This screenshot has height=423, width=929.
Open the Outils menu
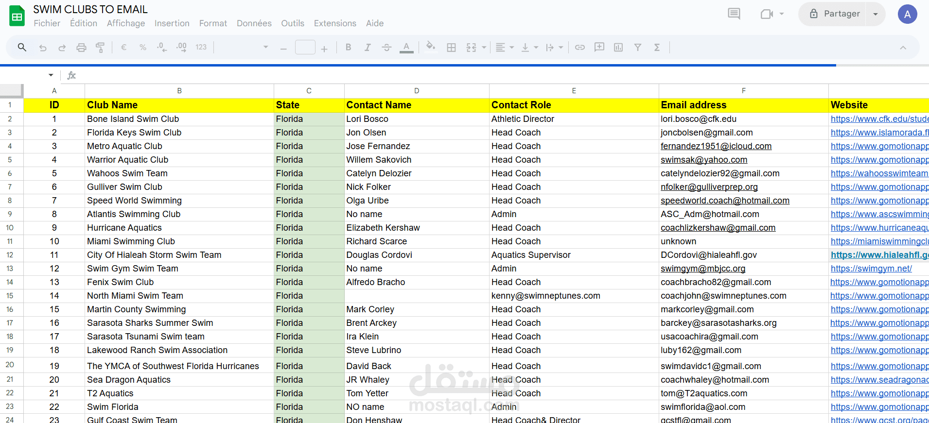(293, 23)
